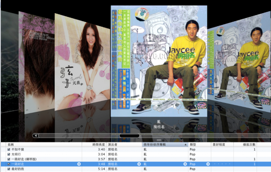Screen dimensions: 271x172
Task: Click genre Pop in 最好的我 row
Action: point(193,169)
